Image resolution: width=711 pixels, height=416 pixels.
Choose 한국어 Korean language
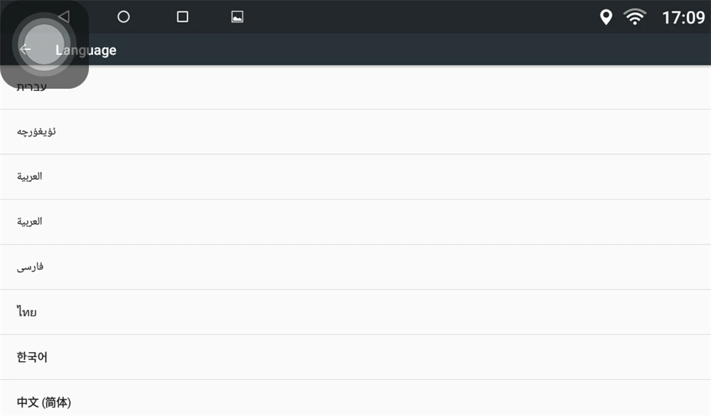[x=355, y=357]
